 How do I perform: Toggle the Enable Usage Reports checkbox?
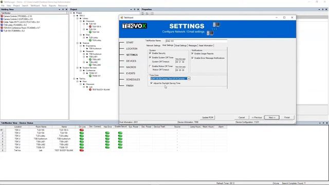tap(192, 53)
